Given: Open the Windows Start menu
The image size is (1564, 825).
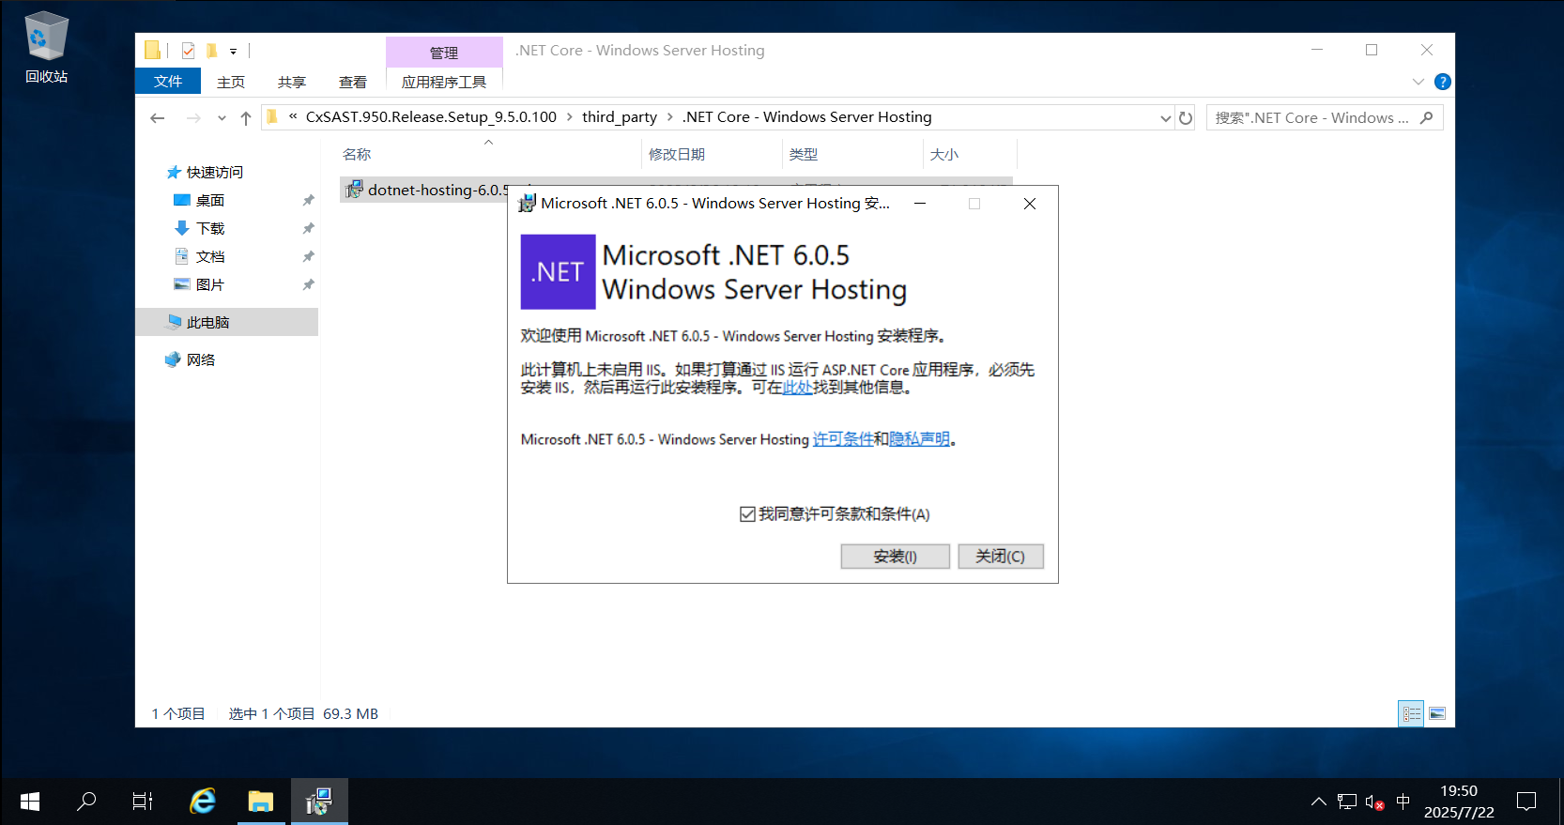Looking at the screenshot, I should tap(29, 802).
